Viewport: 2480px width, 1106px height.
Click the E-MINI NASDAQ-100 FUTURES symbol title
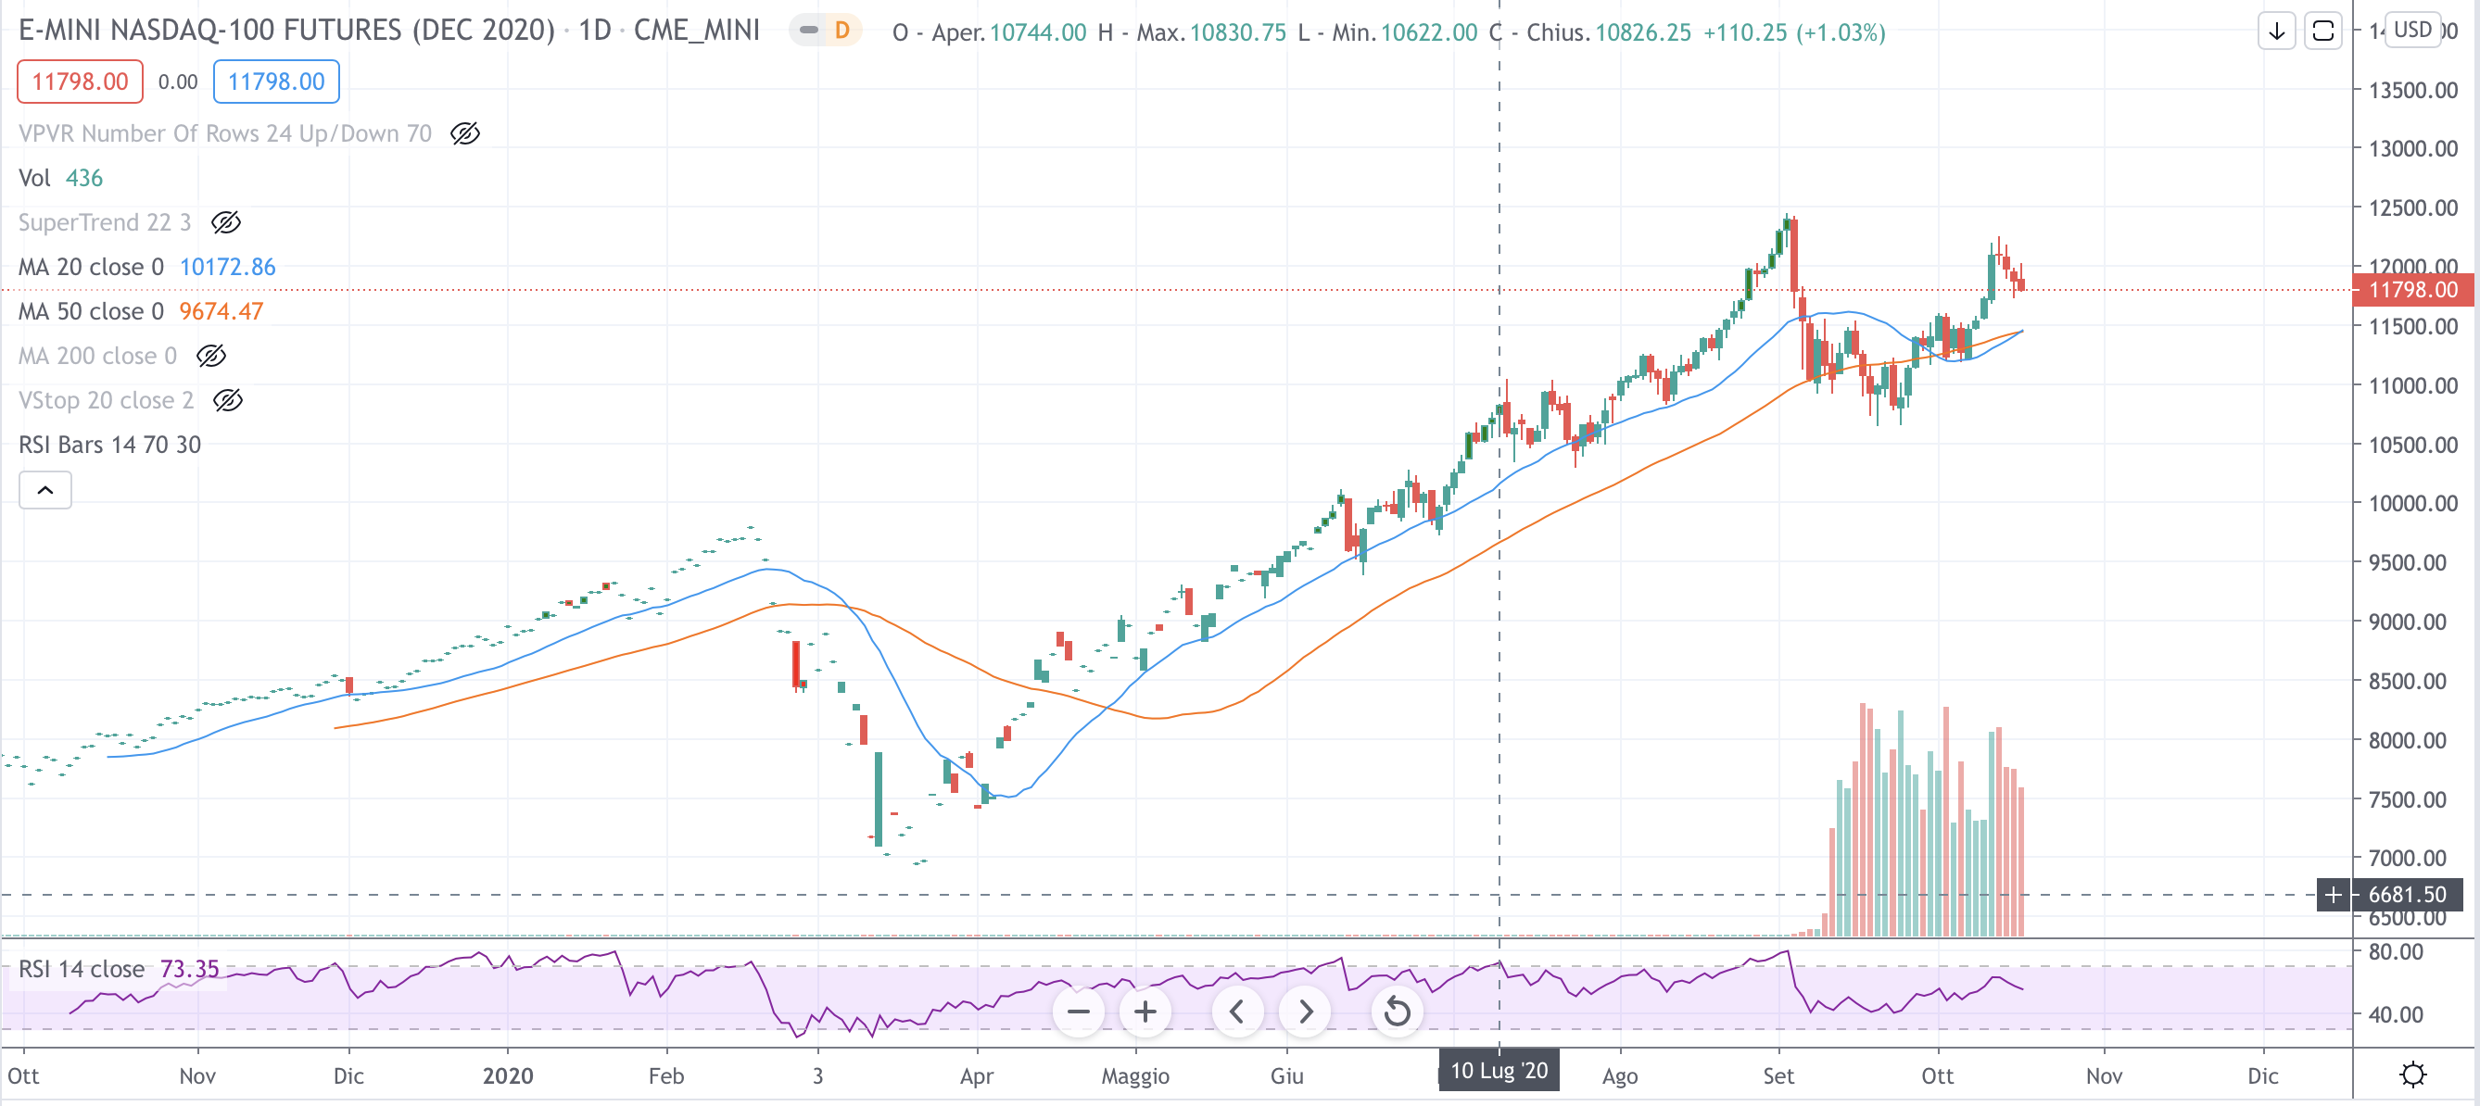287,31
